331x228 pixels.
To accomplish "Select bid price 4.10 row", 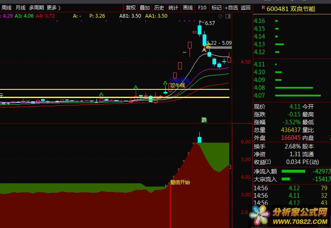I will [292, 72].
